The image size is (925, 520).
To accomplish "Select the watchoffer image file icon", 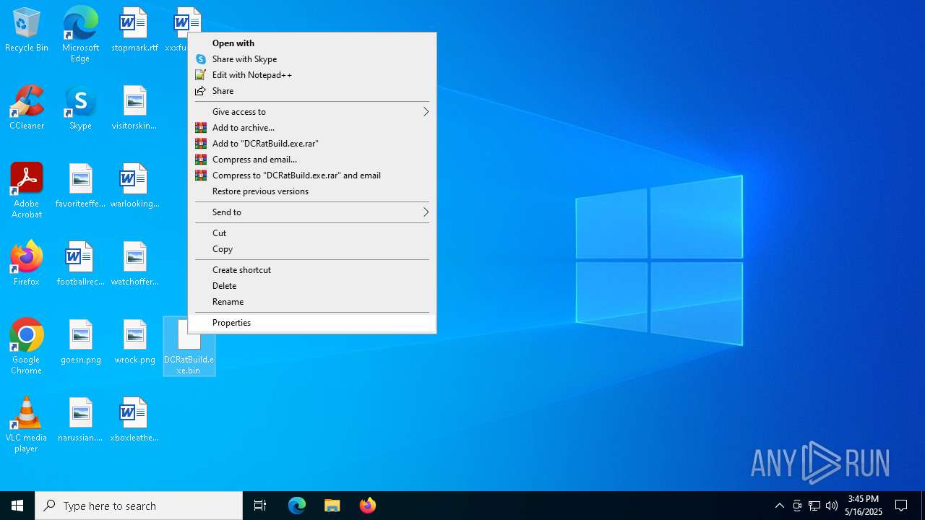I will [134, 264].
